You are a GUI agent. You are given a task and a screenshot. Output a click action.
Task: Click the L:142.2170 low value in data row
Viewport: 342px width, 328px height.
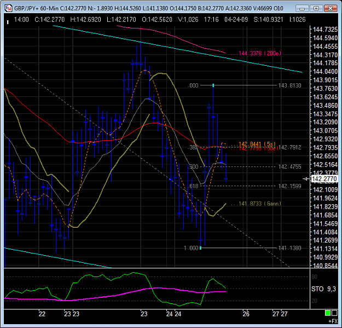121,20
